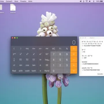Image resolution: width=104 pixels, height=104 pixels.
Task: Click the Bluetooth icon in menu bar
Action: pyautogui.click(x=94, y=1)
